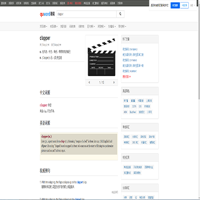The width and height of the screenshot is (200, 200).
Task: Expand the second navigation bar dropdown
Action: (x=54, y=27)
